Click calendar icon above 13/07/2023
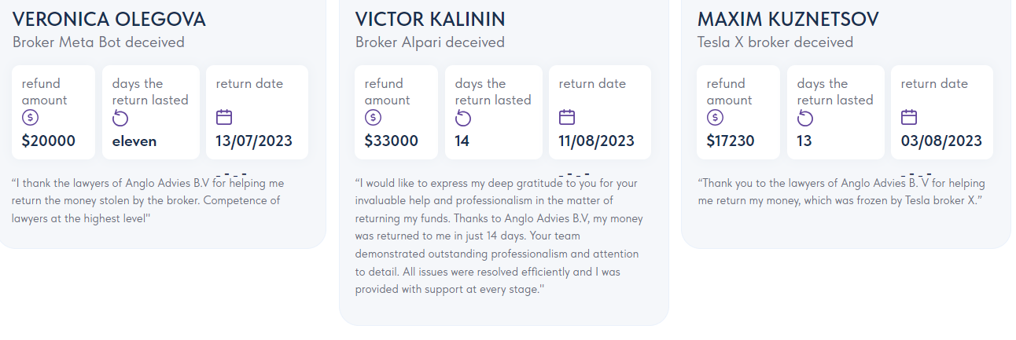1016x340 pixels. [x=224, y=117]
